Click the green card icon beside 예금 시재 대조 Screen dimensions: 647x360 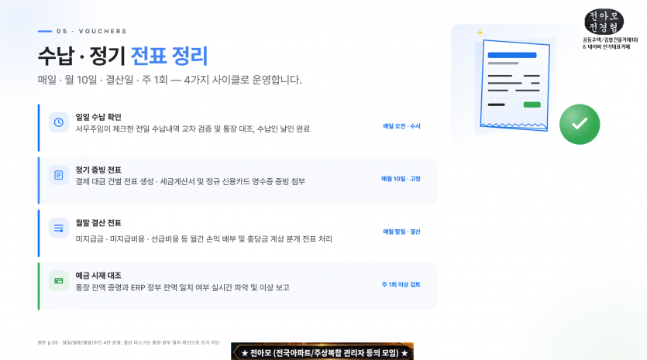(x=59, y=281)
